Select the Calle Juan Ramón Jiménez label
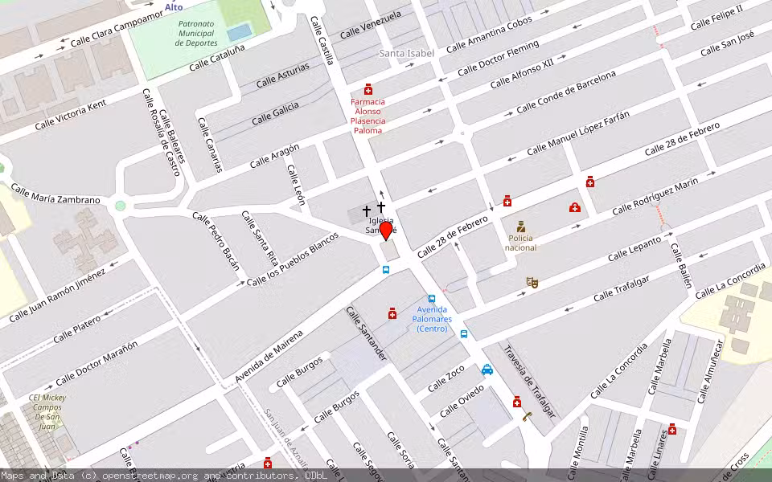 (x=58, y=295)
